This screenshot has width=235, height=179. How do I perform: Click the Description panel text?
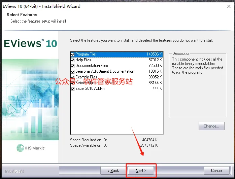point(197,66)
